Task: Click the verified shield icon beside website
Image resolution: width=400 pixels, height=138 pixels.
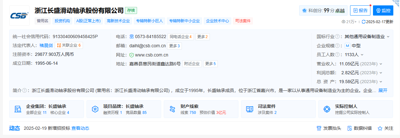Action: (x=132, y=55)
